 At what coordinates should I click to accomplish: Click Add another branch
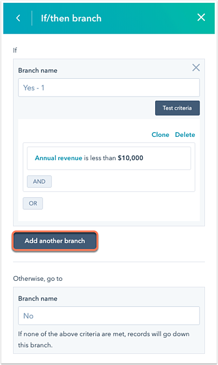tap(55, 241)
